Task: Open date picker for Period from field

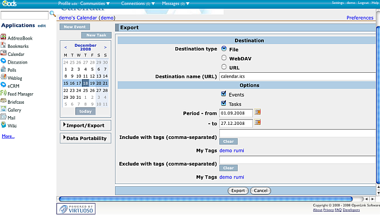Action: pyautogui.click(x=258, y=112)
